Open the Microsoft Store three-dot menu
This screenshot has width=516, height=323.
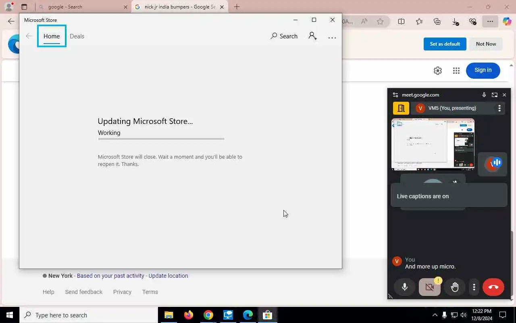pos(332,38)
